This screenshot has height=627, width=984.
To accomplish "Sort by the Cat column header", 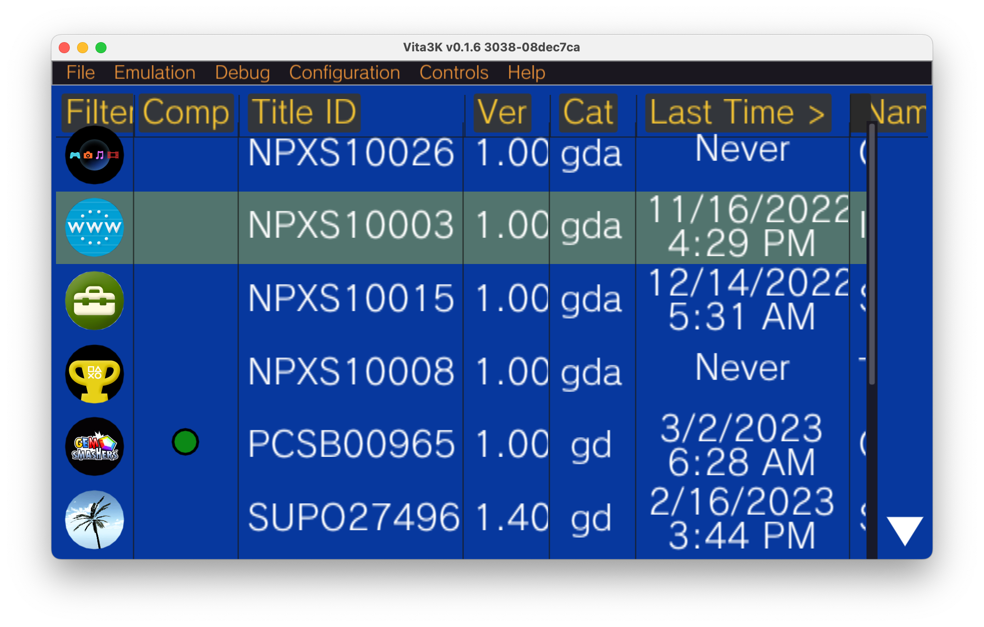I will 588,113.
